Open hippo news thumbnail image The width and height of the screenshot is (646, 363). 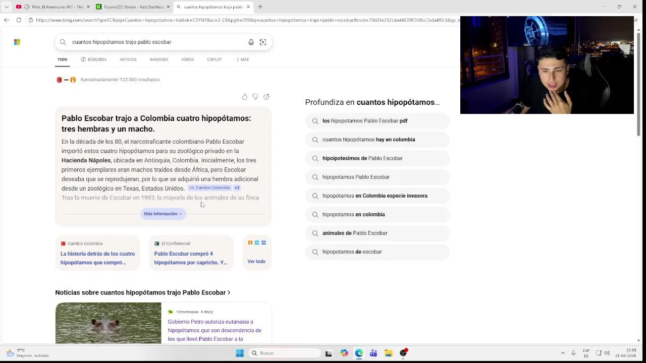108,323
